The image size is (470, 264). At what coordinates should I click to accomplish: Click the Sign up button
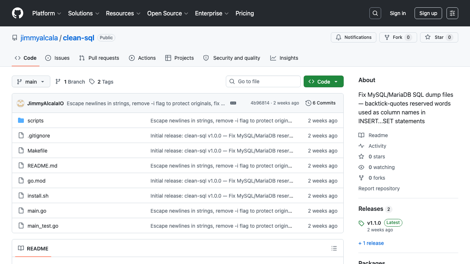click(x=428, y=13)
